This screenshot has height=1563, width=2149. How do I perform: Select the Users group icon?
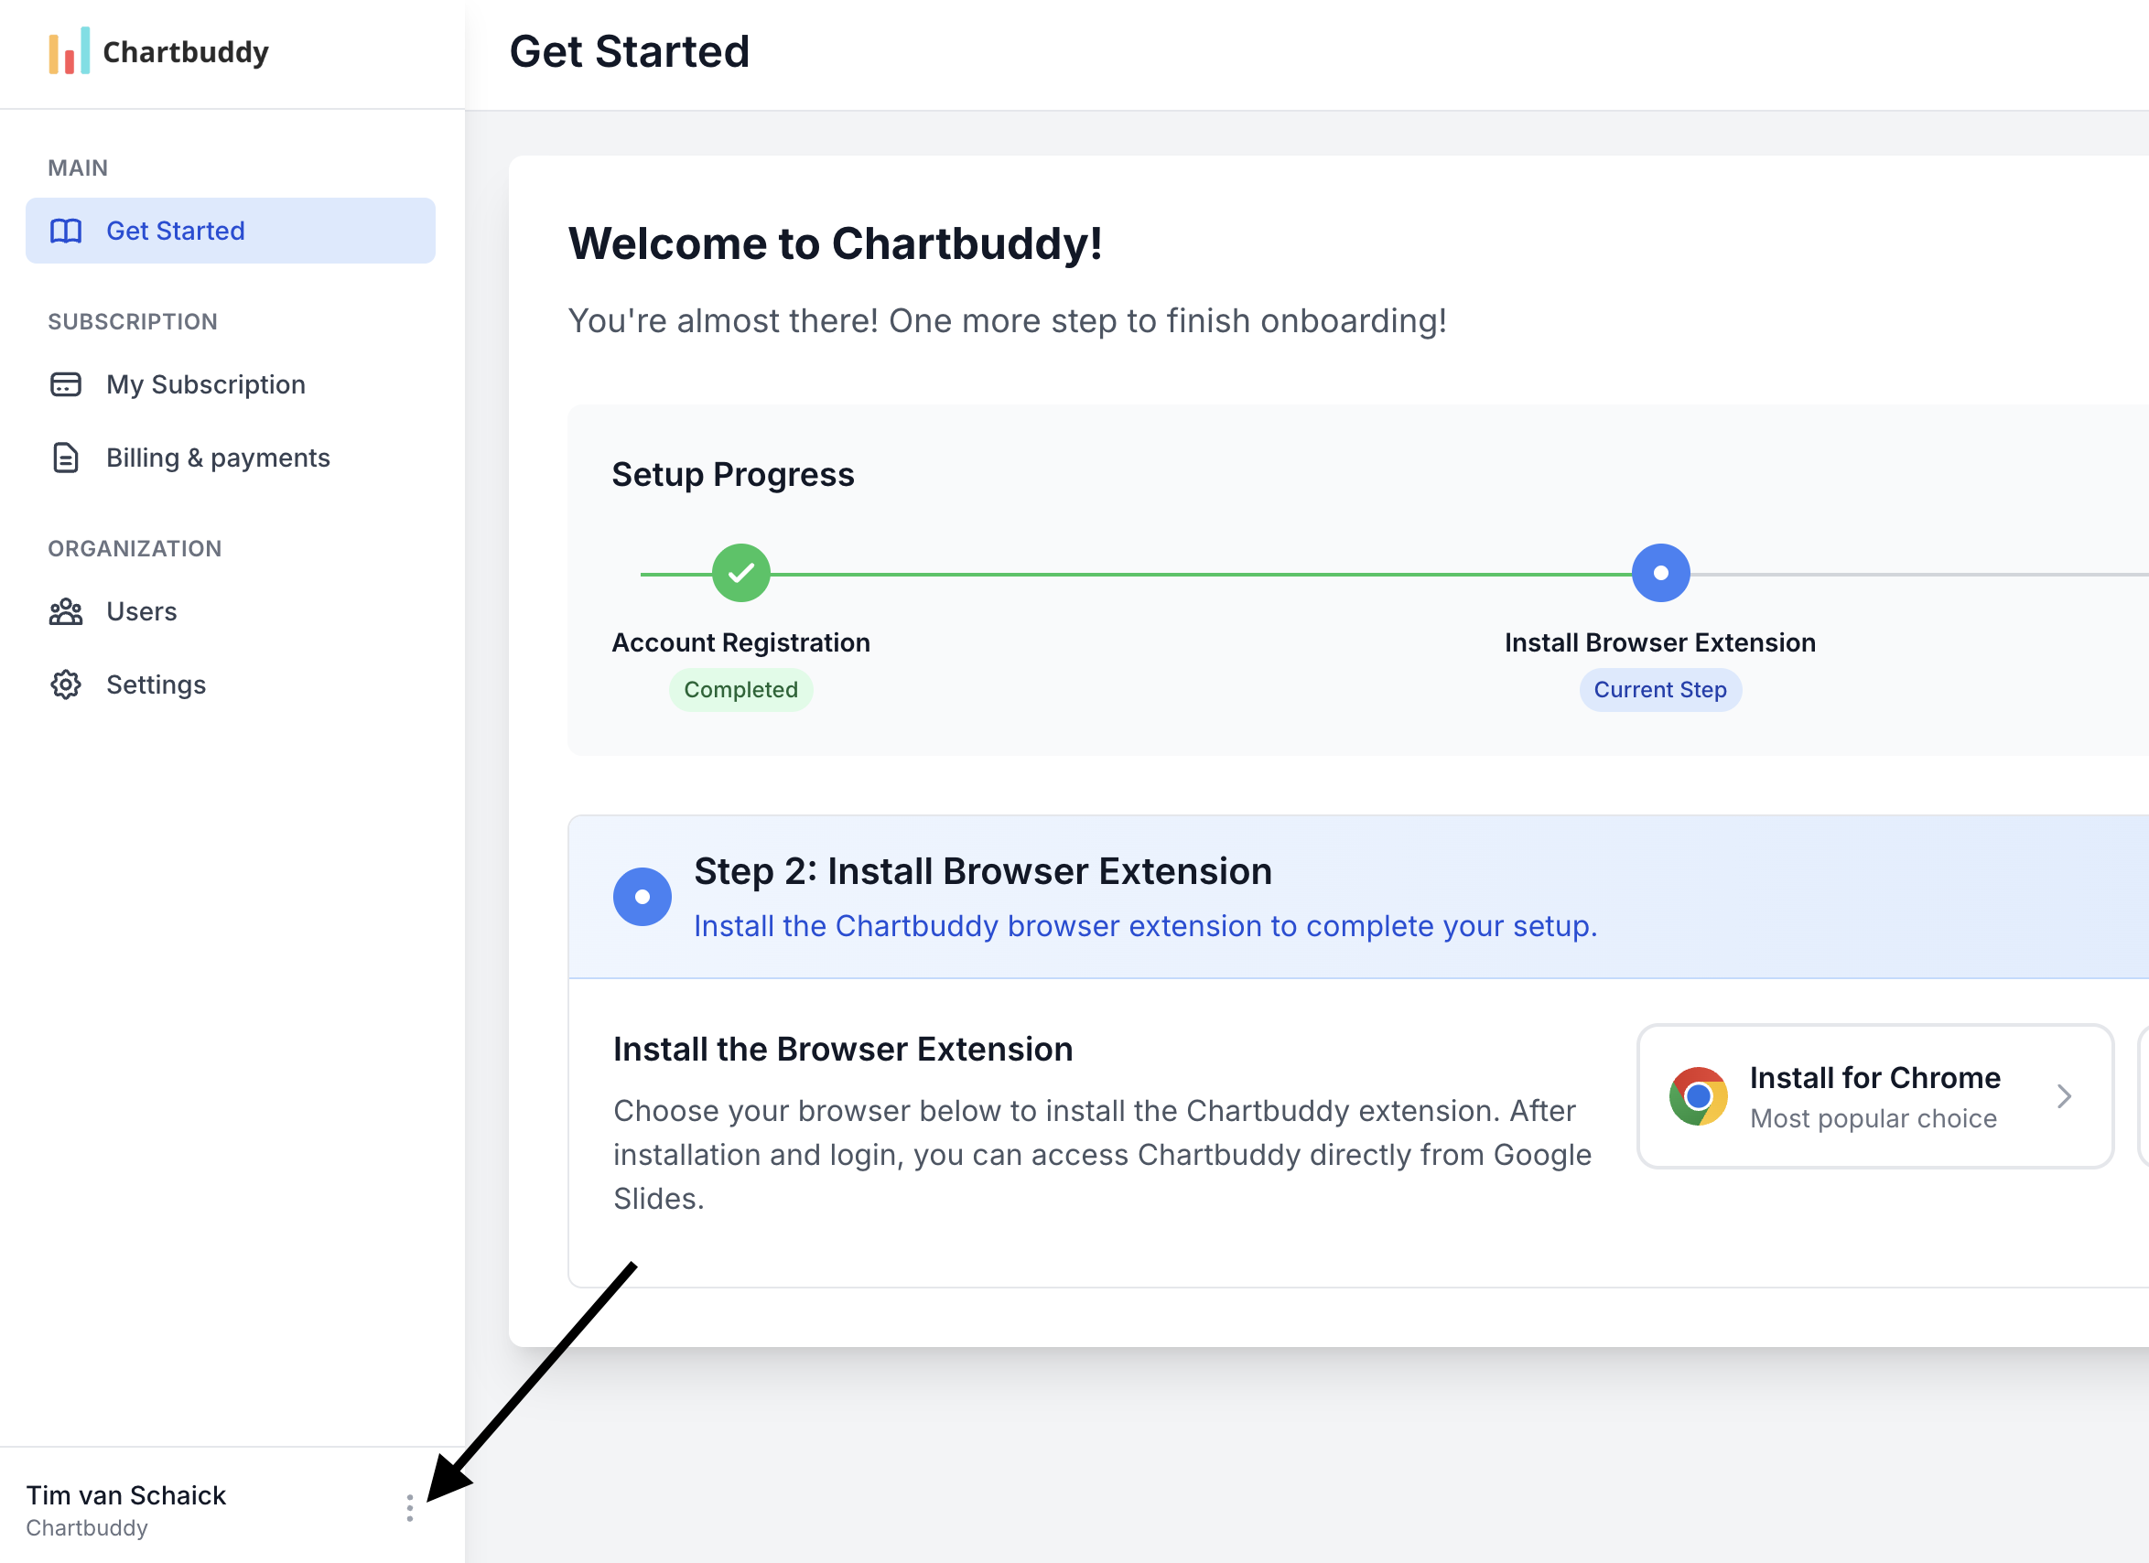click(x=64, y=611)
